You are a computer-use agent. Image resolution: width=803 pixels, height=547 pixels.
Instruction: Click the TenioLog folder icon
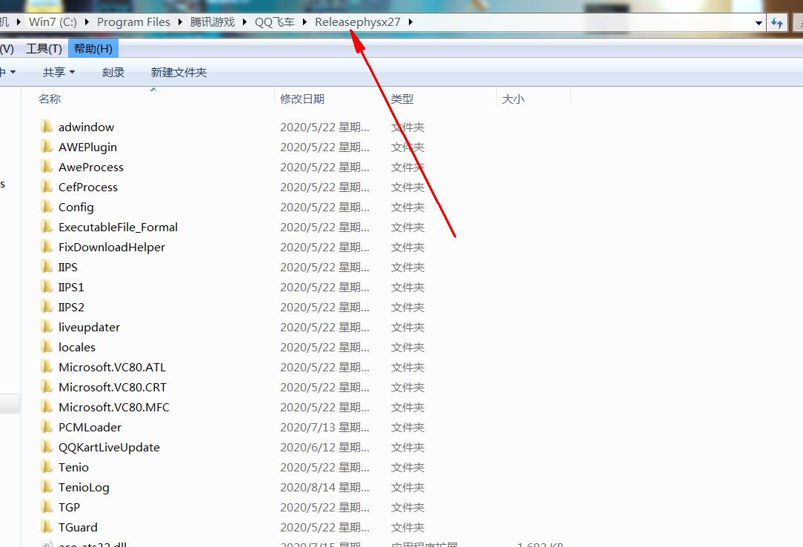pyautogui.click(x=47, y=486)
